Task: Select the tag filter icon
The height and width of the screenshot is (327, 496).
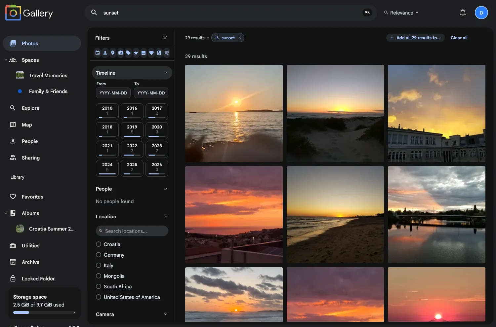Action: pyautogui.click(x=128, y=53)
